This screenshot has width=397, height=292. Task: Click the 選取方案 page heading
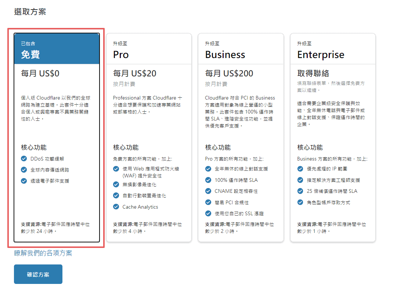(x=30, y=12)
